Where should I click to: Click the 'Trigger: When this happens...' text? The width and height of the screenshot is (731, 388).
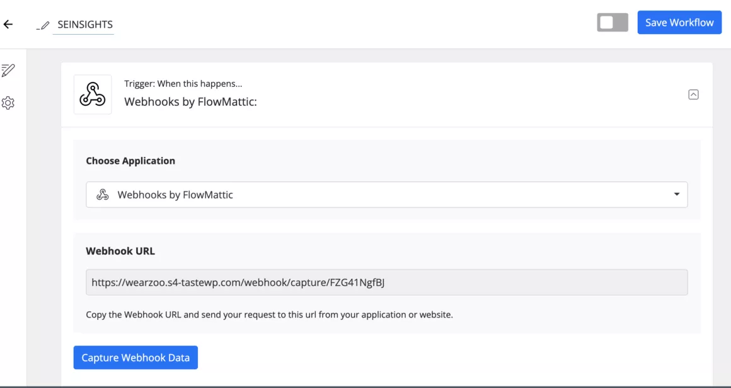[x=183, y=83]
